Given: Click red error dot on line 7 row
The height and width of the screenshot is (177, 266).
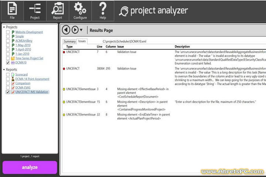Looking at the screenshot, I should 64,52.
